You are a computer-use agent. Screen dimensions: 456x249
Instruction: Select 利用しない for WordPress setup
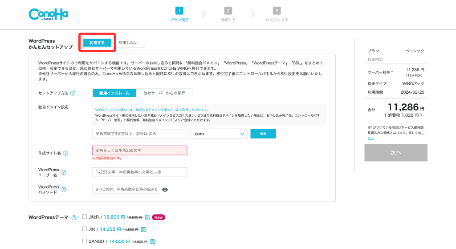pos(128,43)
